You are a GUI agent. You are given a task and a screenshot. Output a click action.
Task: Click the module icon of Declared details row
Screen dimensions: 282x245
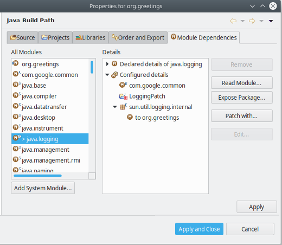114,63
